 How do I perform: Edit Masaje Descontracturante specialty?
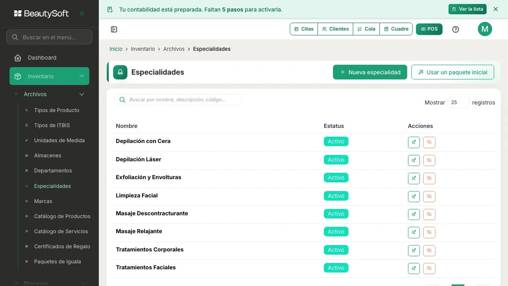[414, 214]
